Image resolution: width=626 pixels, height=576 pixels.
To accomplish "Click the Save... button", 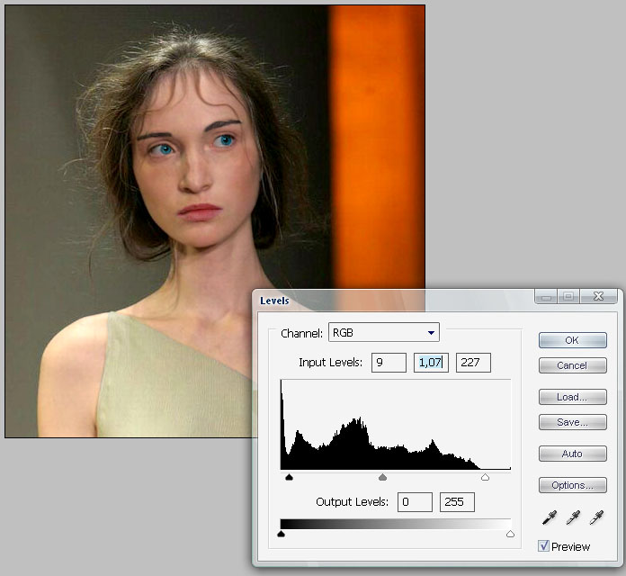I will [x=573, y=422].
